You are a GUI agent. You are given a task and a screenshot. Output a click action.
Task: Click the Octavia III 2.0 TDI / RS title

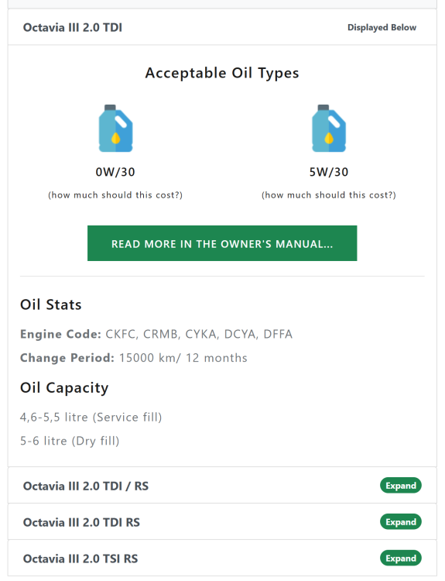[86, 486]
